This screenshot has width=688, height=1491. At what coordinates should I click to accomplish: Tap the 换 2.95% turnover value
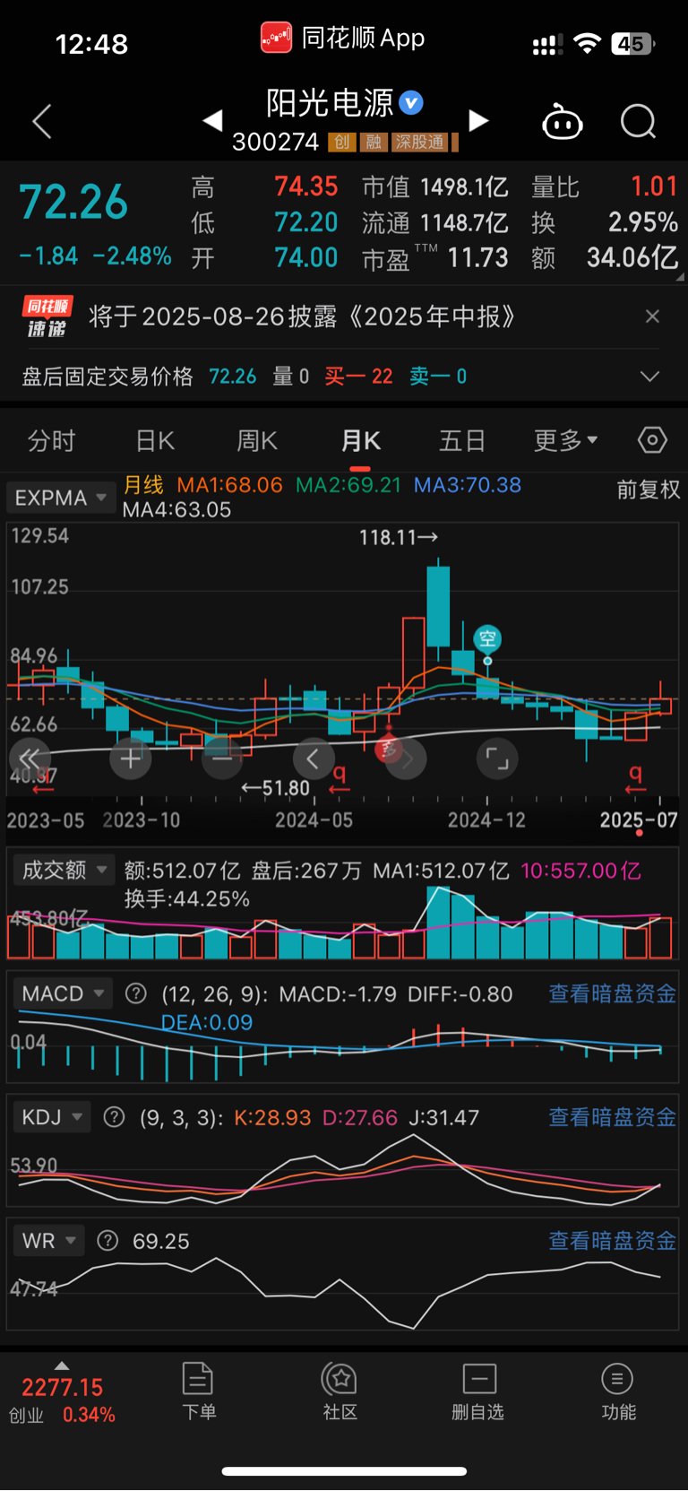click(605, 222)
